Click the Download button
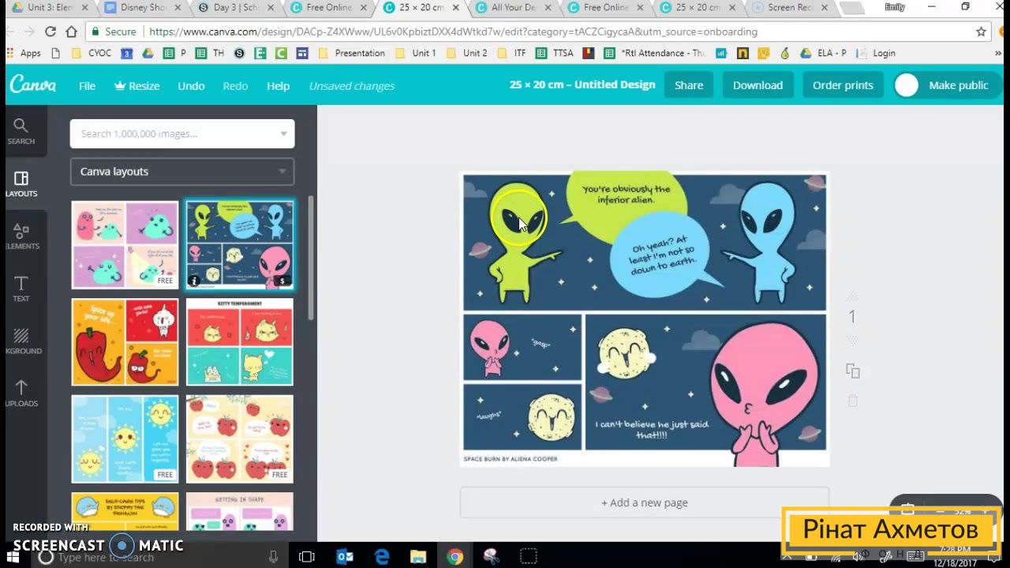The image size is (1010, 568). [x=757, y=85]
